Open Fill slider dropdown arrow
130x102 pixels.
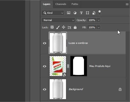pos(99,28)
